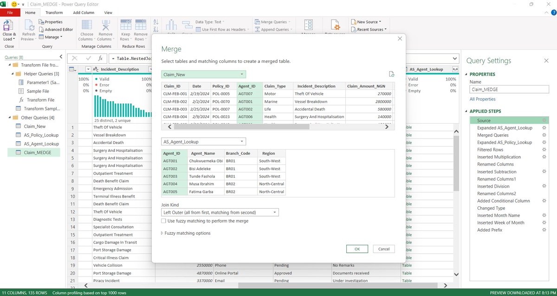Click the table corner icon in data grid
Screen dimensions: 557x296
coord(72,69)
